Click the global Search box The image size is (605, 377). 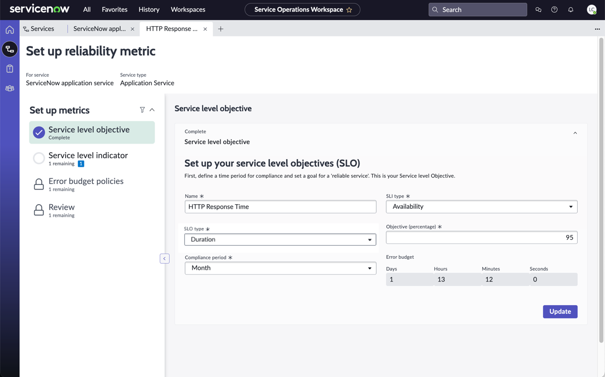[478, 10]
